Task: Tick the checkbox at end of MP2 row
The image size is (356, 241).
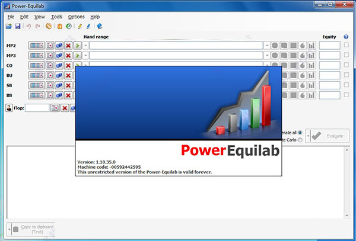Action: coord(347,45)
